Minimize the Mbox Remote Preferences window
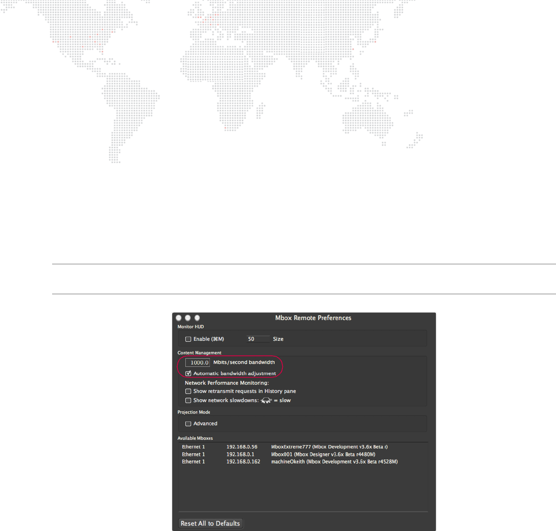This screenshot has height=531, width=556. pyautogui.click(x=188, y=318)
